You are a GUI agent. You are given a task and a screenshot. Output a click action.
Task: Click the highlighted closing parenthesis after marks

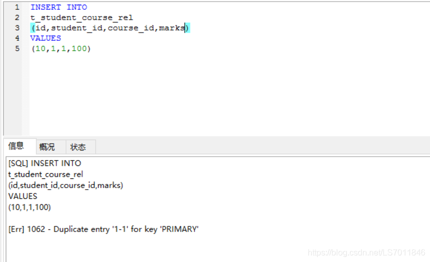coord(187,28)
